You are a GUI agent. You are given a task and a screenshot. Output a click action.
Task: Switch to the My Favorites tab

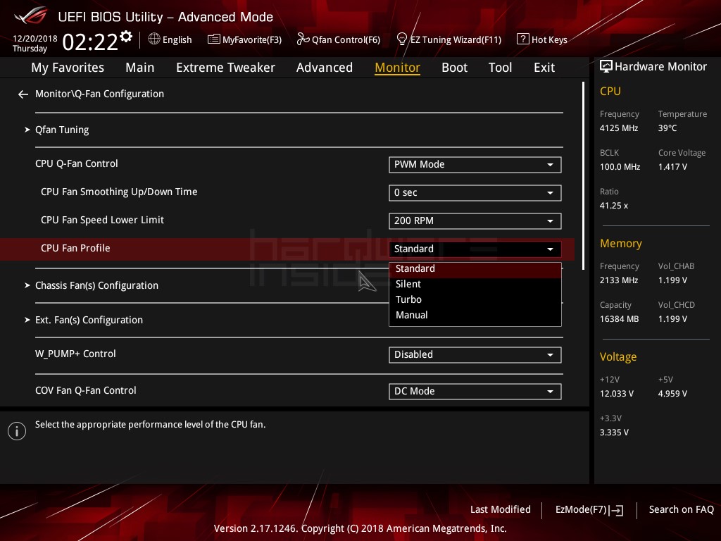68,68
